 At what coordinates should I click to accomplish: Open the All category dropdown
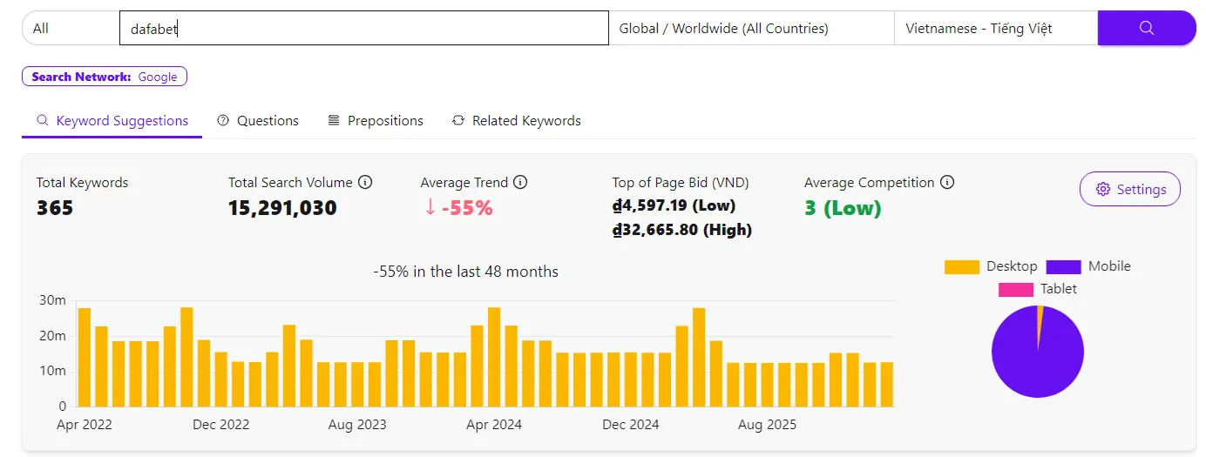tap(70, 28)
